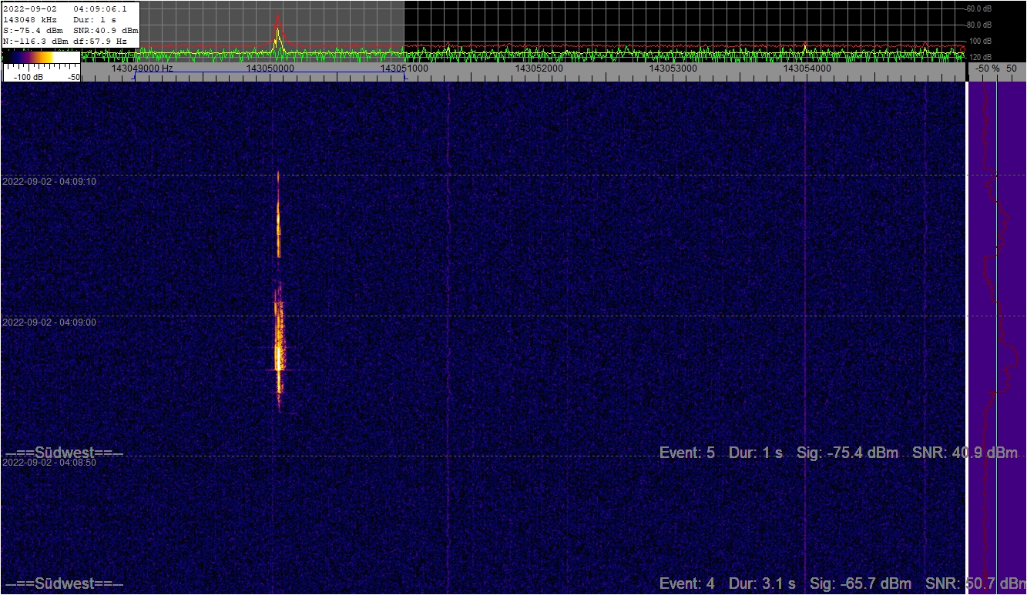Click the lower Südwest label beside Event 4
1027x595 pixels.
click(64, 583)
